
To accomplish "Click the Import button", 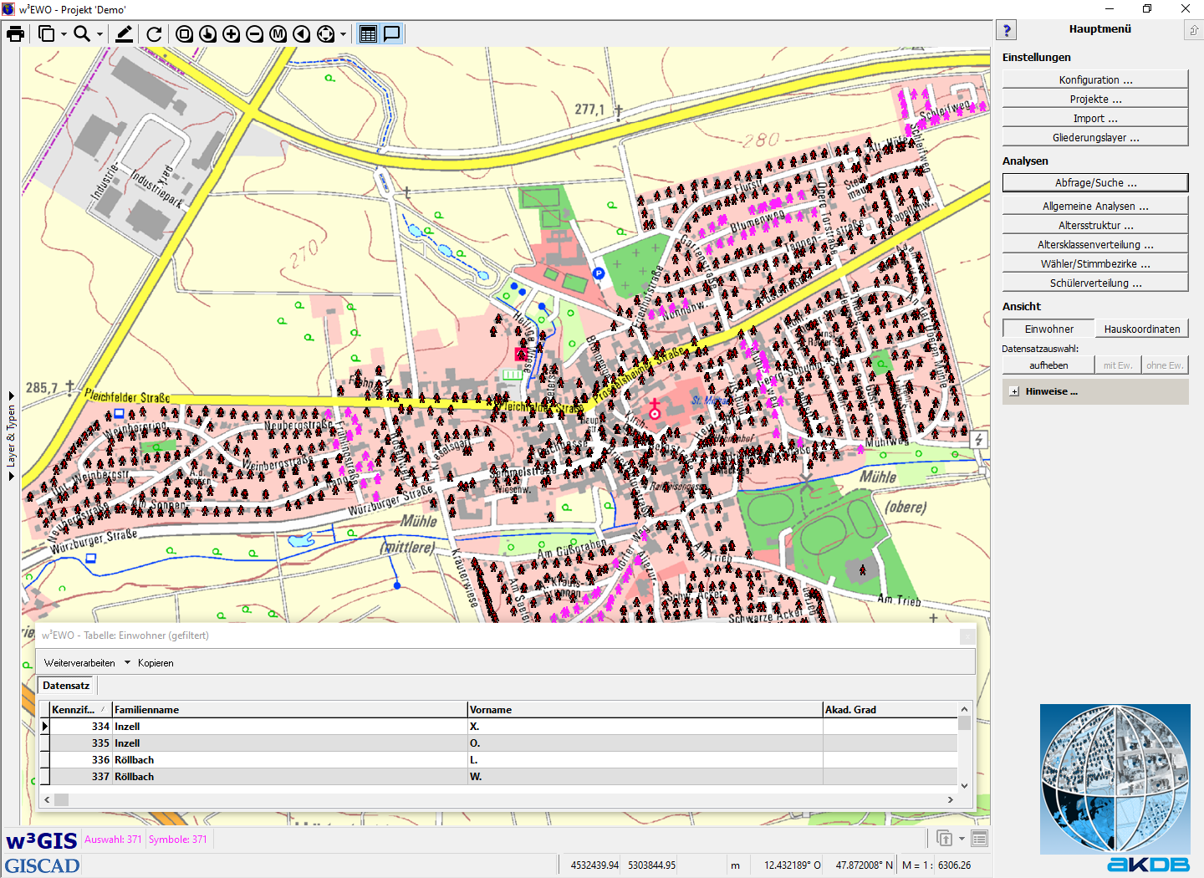I will 1095,118.
